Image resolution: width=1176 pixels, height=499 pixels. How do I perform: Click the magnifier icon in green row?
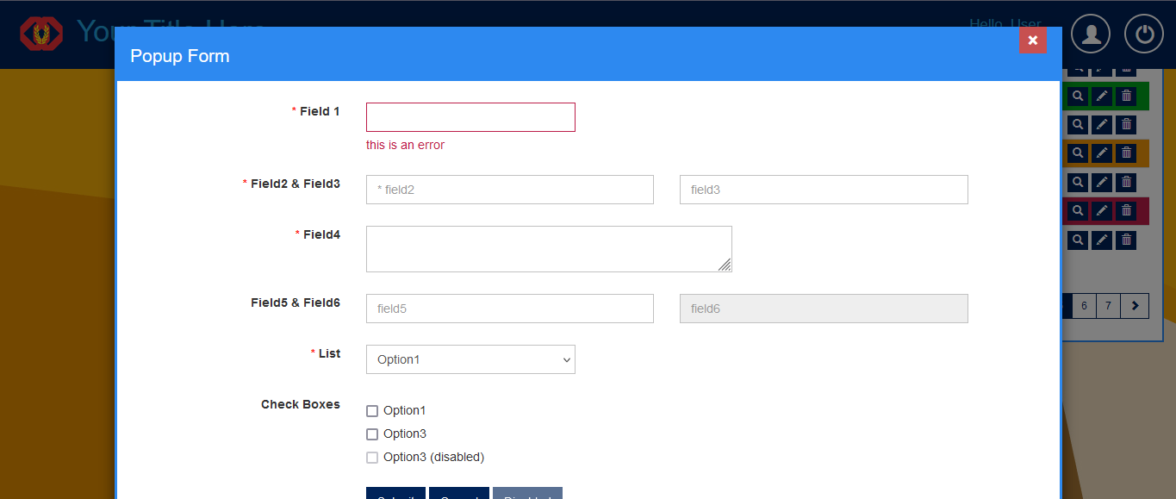pyautogui.click(x=1078, y=96)
